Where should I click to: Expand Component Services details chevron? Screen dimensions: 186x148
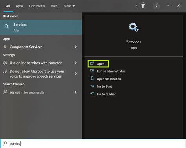[x=76, y=47]
